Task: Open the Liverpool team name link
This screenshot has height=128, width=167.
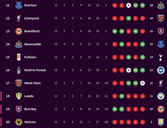Action: point(31,18)
